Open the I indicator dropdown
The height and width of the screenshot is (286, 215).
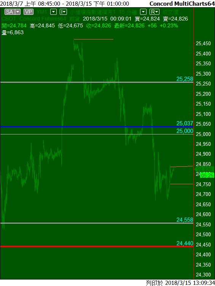click(63, 12)
